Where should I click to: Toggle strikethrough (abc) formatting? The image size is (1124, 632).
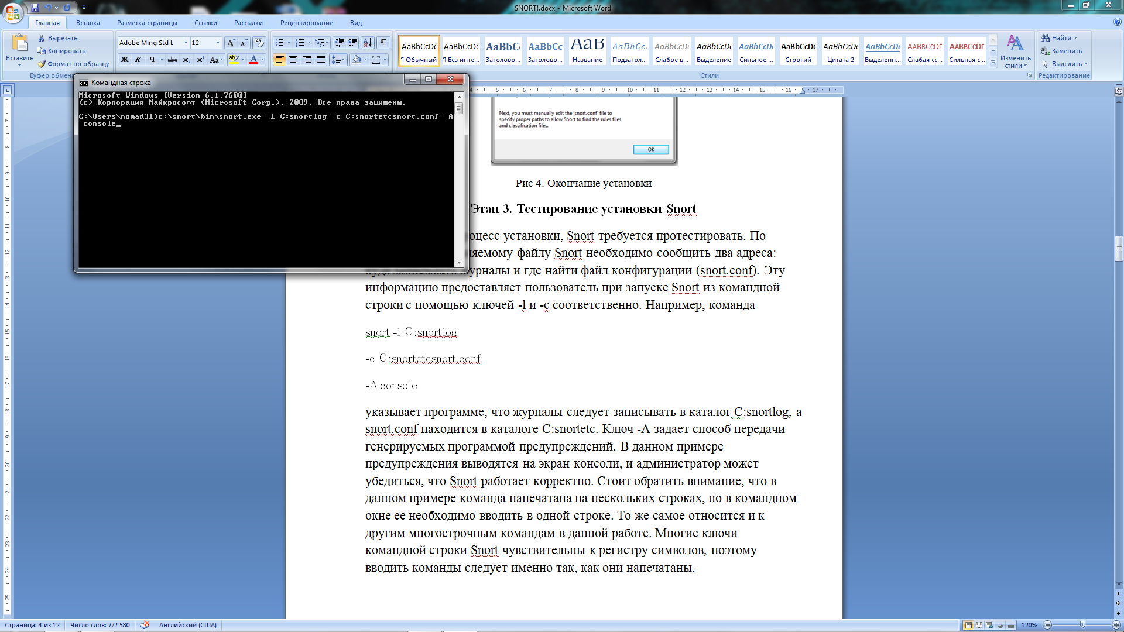(173, 60)
